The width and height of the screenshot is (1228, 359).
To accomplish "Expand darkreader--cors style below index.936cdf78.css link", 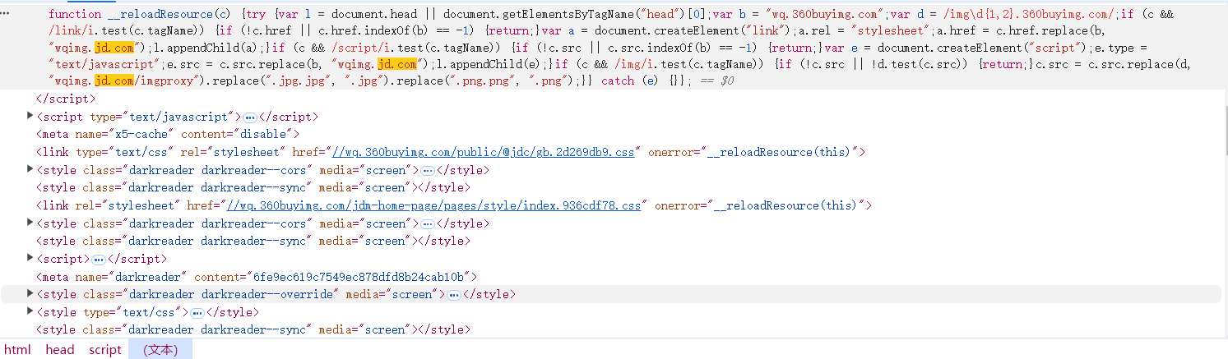I will tap(31, 223).
